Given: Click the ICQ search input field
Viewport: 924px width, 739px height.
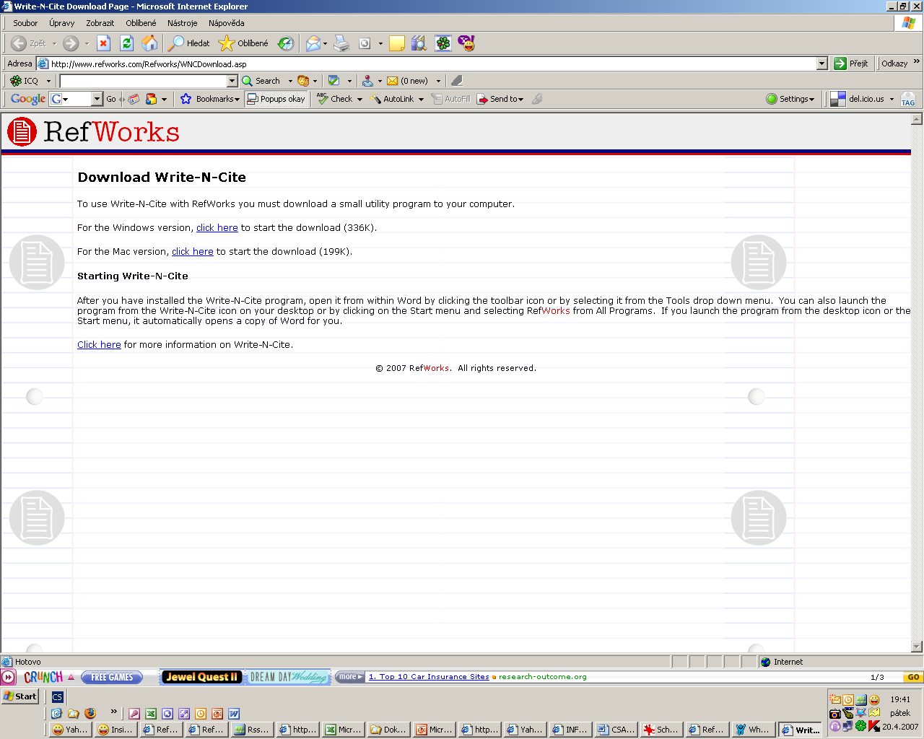Looking at the screenshot, I should 144,81.
